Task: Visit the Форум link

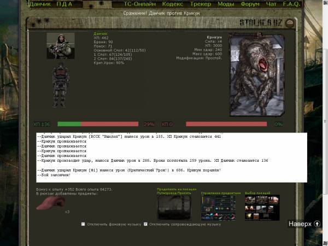Action: tap(250, 4)
